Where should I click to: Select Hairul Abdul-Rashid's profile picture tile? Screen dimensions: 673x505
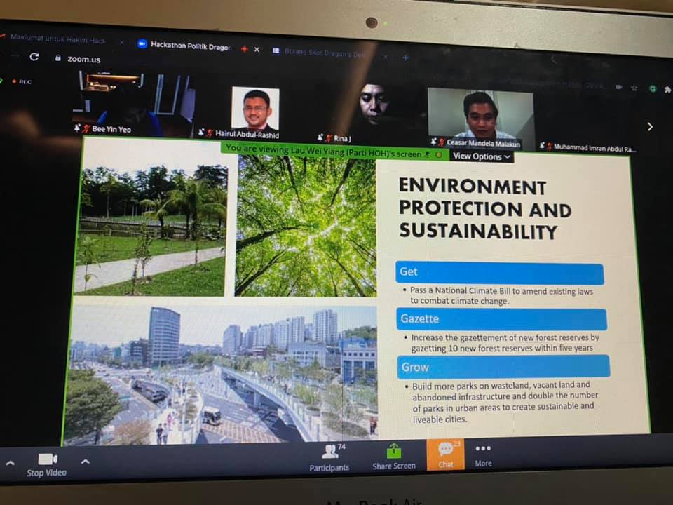click(255, 108)
